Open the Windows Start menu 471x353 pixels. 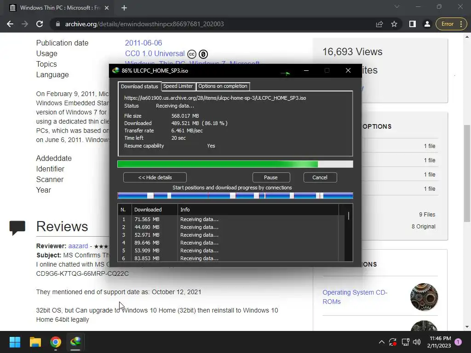[x=15, y=342]
